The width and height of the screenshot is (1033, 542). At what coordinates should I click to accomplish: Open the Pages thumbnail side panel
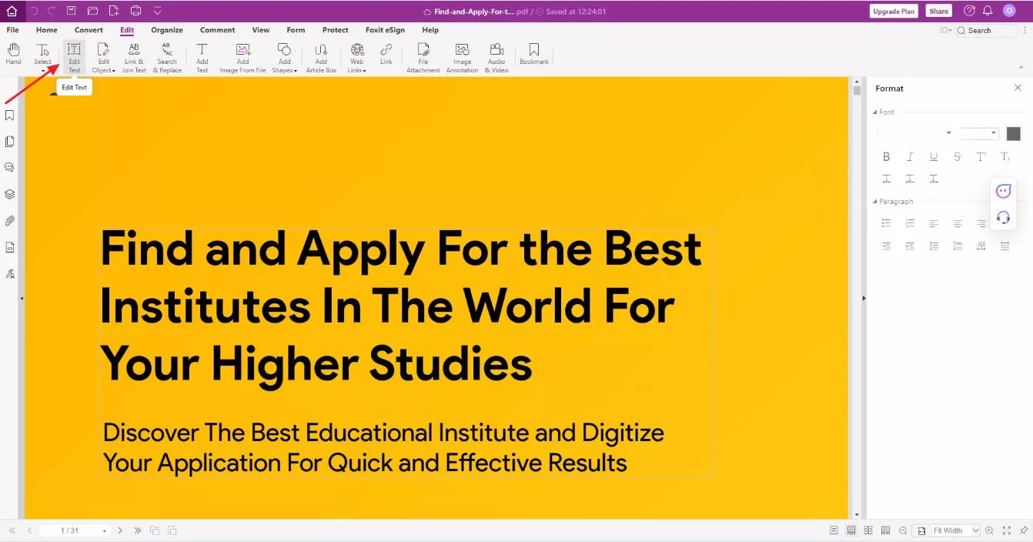(x=10, y=142)
